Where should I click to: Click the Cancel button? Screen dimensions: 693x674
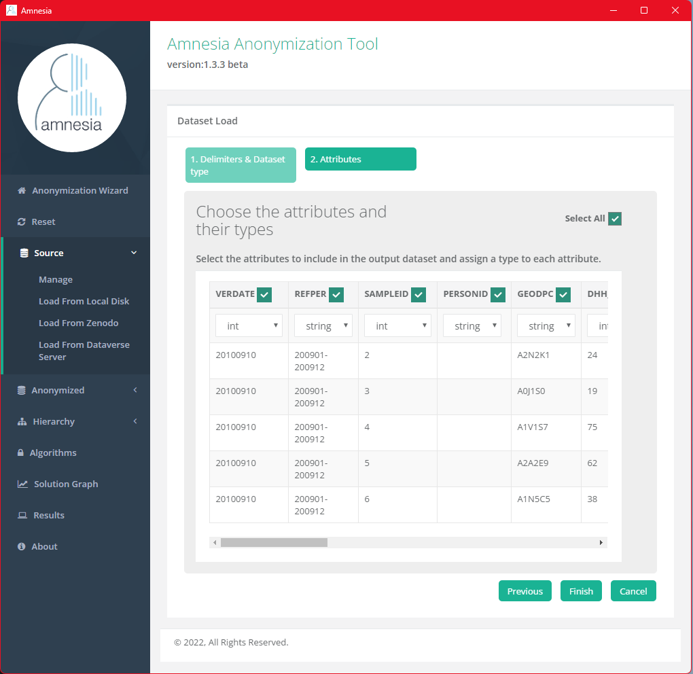click(x=633, y=591)
